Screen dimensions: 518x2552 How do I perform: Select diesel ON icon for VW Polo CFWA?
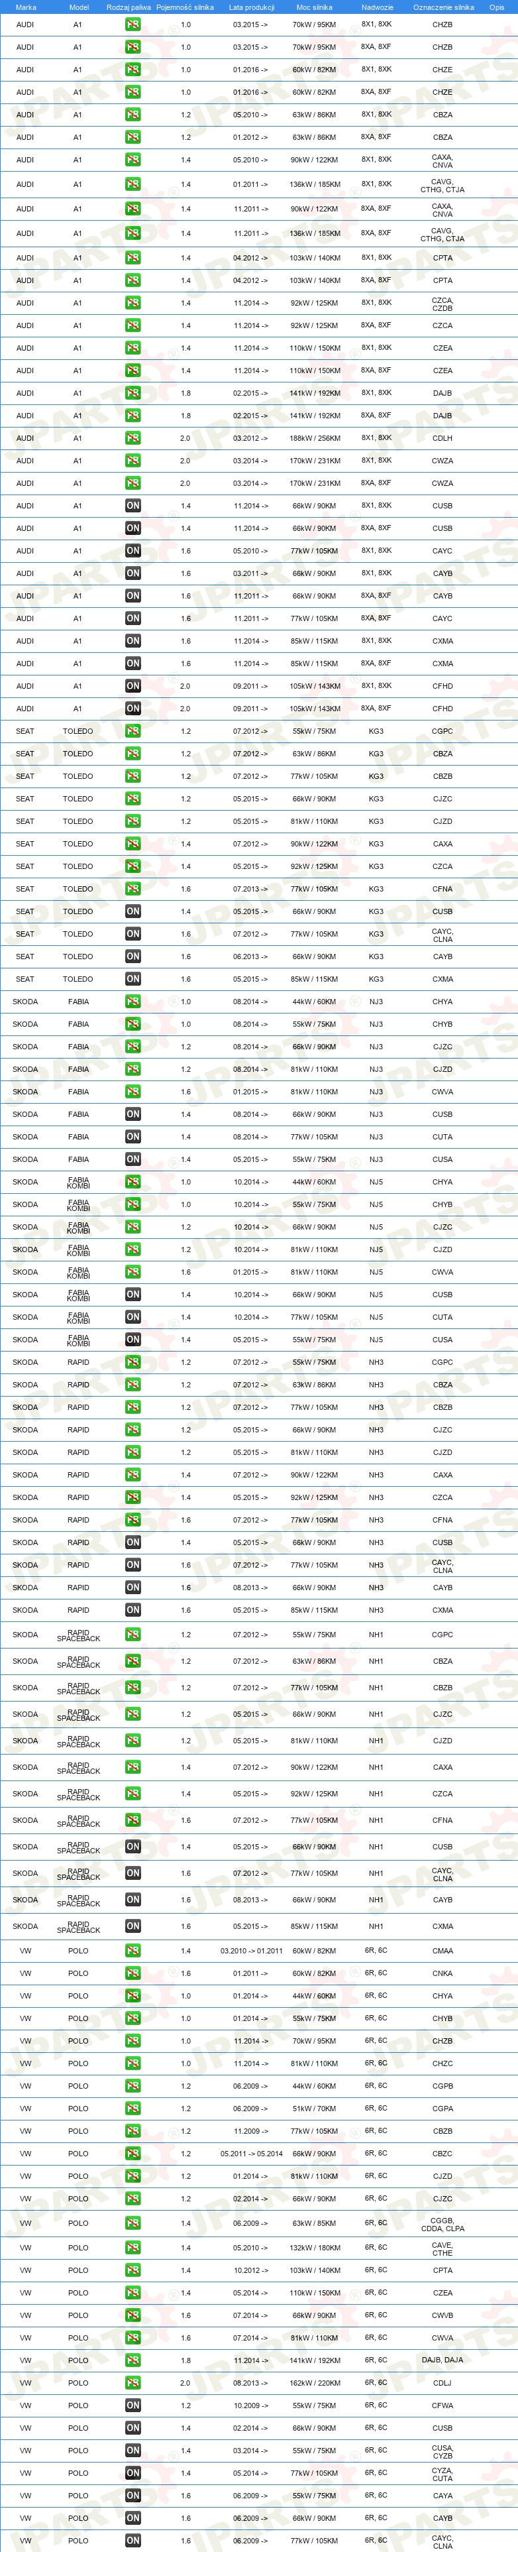pyautogui.click(x=132, y=2406)
